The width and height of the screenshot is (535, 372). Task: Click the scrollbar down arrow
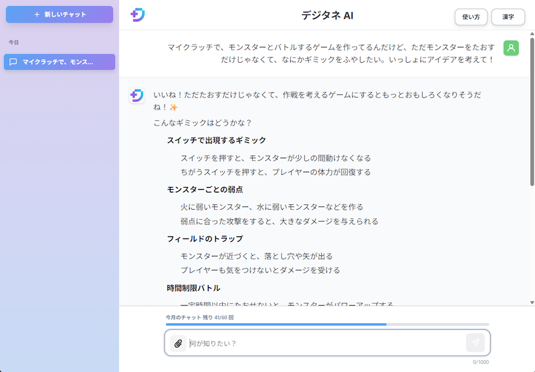532,303
